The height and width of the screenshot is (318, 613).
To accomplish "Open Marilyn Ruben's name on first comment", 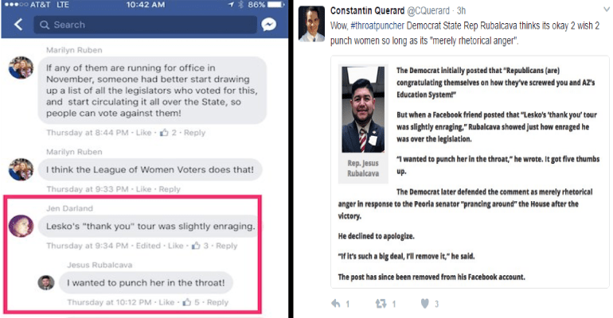I will pyautogui.click(x=74, y=50).
